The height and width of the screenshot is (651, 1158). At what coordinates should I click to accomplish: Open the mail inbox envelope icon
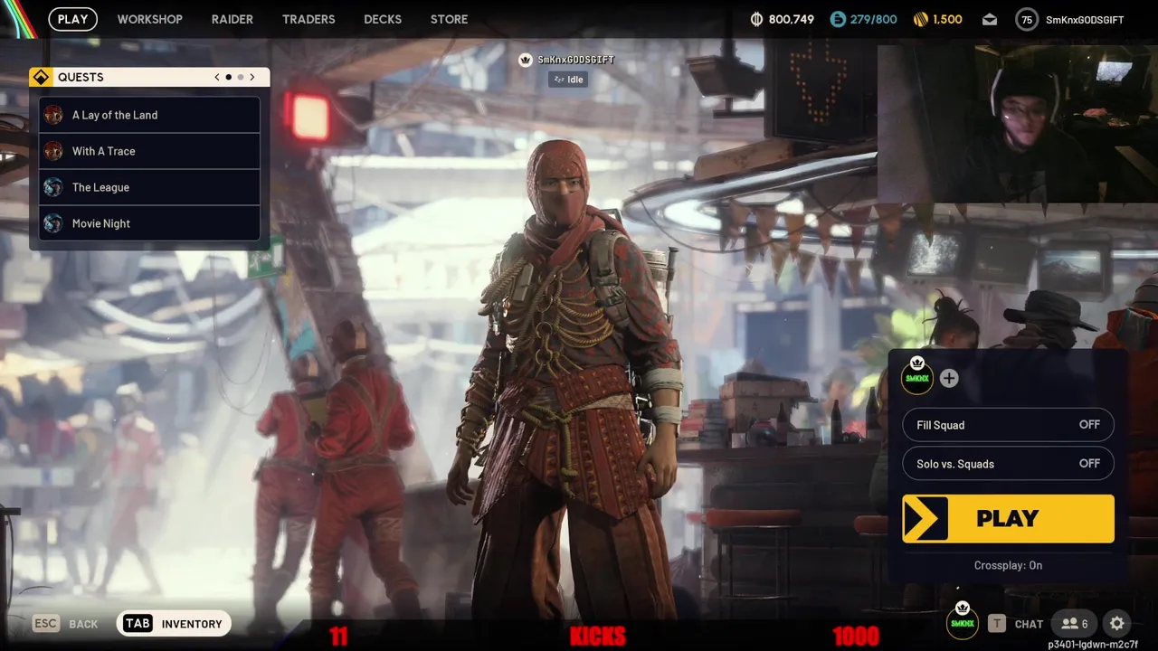point(990,19)
